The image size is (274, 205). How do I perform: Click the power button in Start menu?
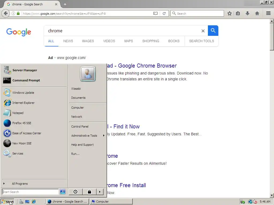coord(75,192)
